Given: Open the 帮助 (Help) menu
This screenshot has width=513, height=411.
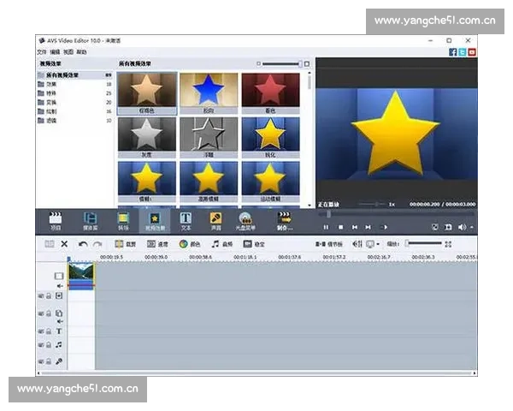Looking at the screenshot, I should tap(81, 52).
